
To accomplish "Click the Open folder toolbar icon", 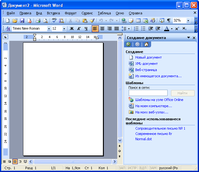I will click(15, 21).
